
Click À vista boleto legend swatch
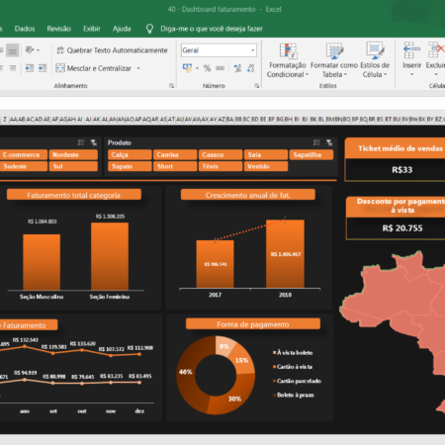274,352
